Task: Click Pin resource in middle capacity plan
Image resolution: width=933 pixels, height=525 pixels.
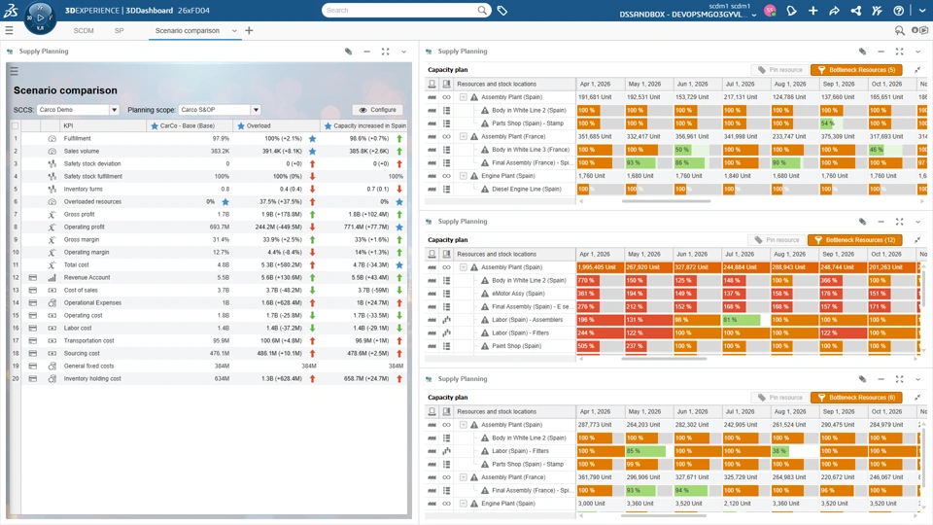Action: [777, 240]
